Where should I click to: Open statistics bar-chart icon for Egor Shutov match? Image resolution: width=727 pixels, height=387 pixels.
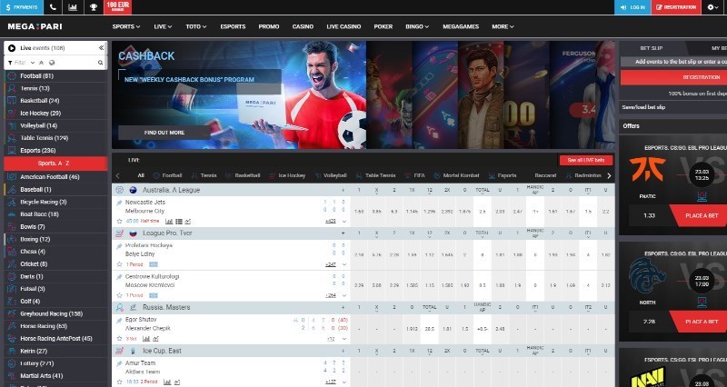(146, 339)
